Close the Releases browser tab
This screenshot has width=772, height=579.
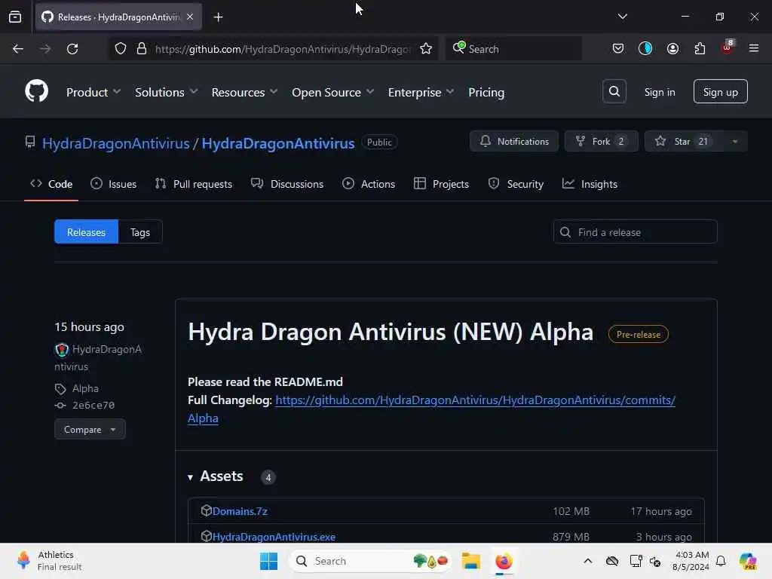pyautogui.click(x=190, y=17)
